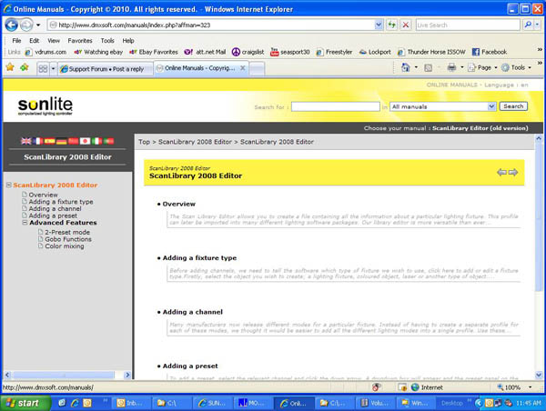
Task: Click the Live Search box
Action: pos(468,25)
